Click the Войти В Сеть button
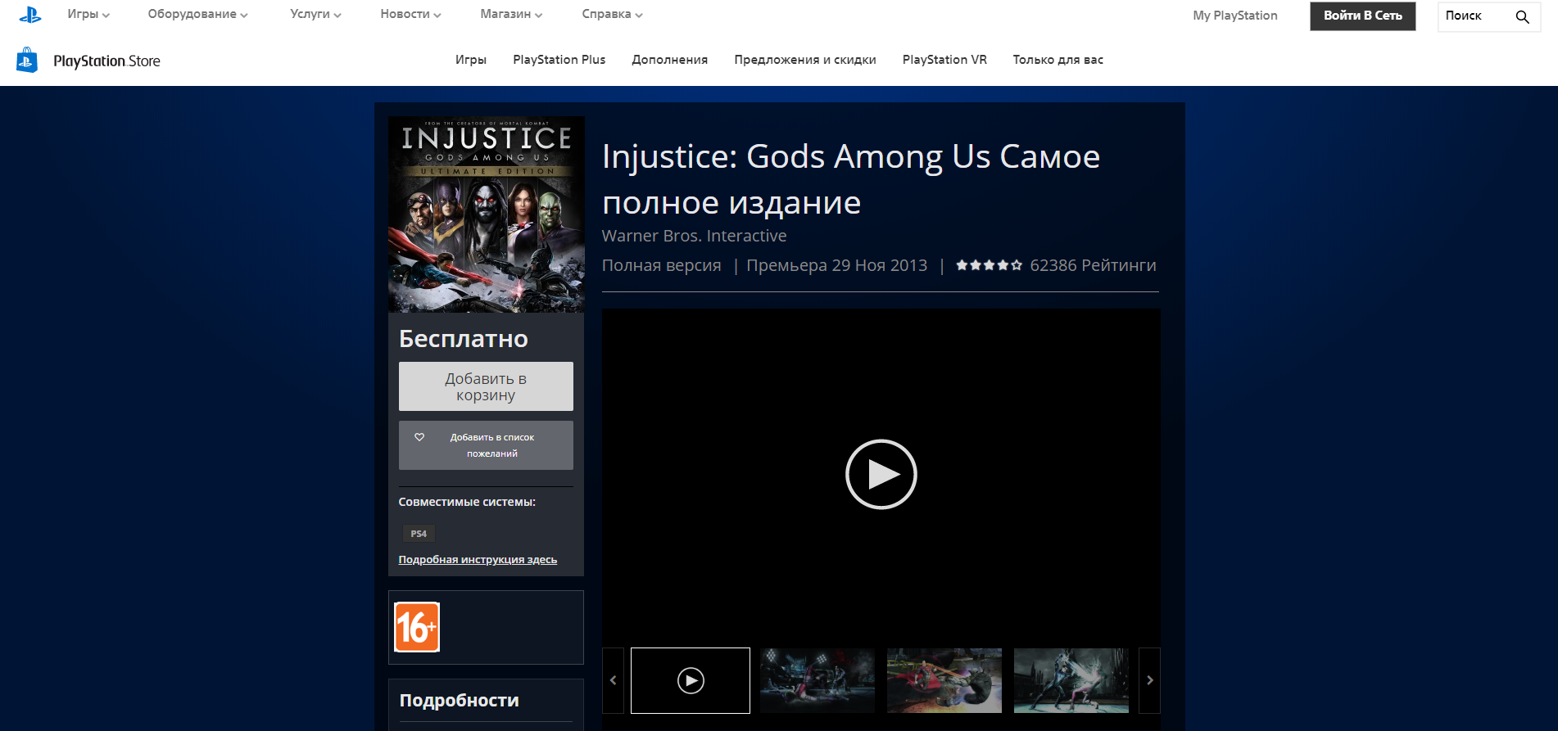Screen dimensions: 1558x731 coord(1363,16)
